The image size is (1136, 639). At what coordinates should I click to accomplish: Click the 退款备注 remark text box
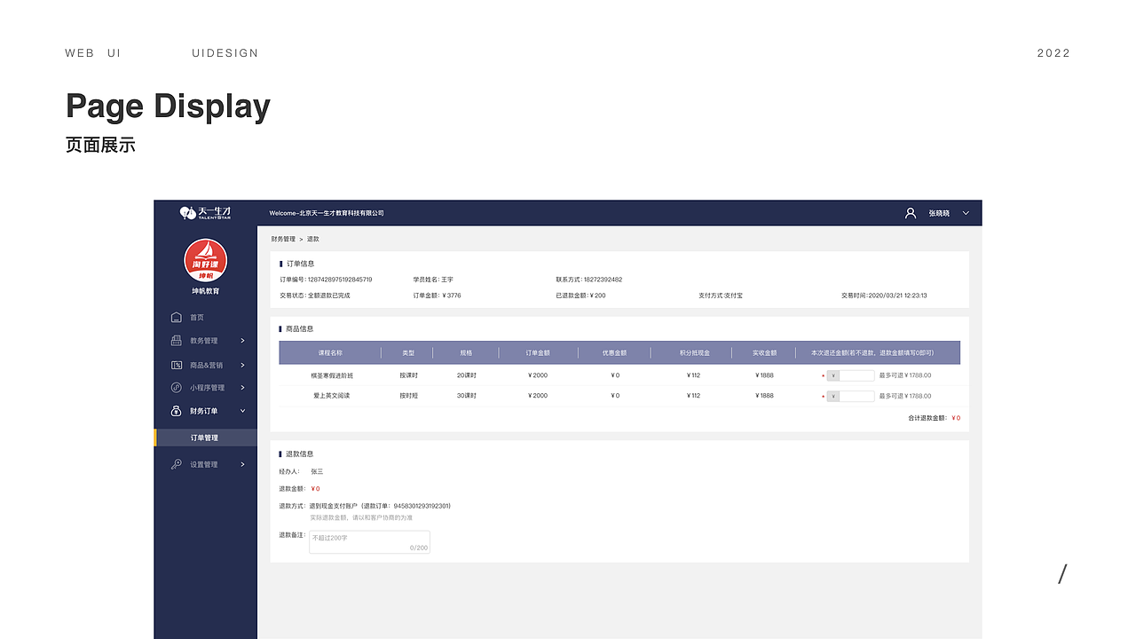point(369,542)
